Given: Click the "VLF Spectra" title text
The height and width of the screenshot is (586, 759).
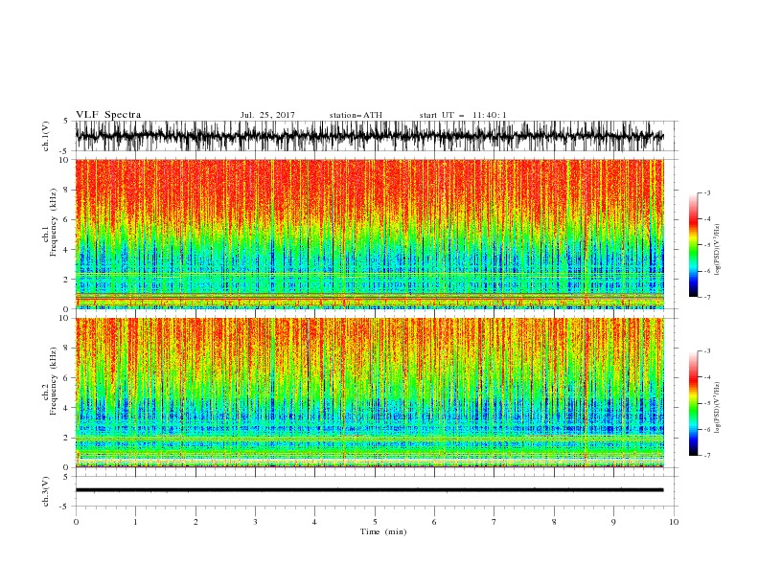Looking at the screenshot, I should coord(108,115).
